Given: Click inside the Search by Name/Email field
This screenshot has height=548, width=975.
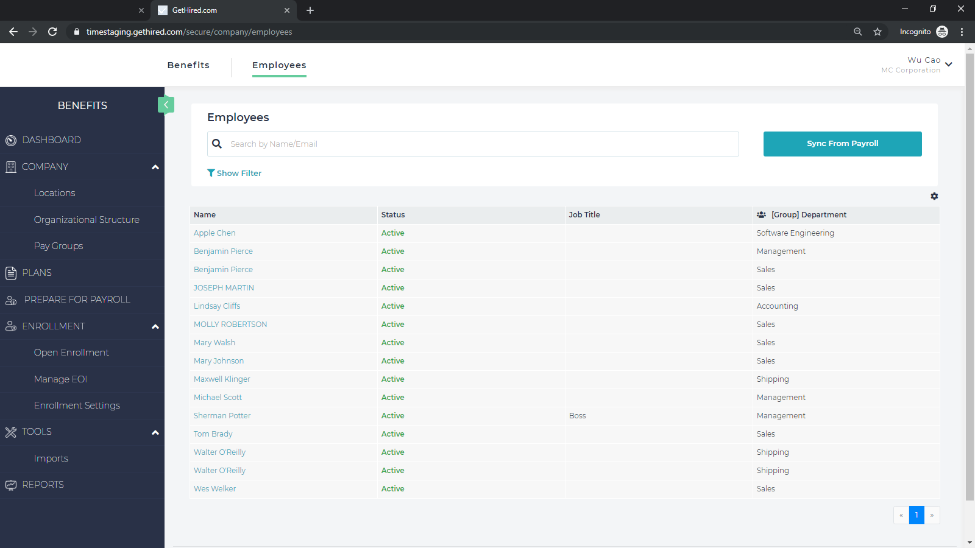Looking at the screenshot, I should (427, 144).
